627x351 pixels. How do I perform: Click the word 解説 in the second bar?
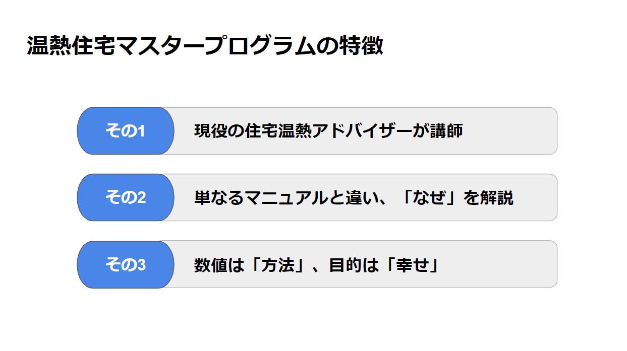pos(496,197)
